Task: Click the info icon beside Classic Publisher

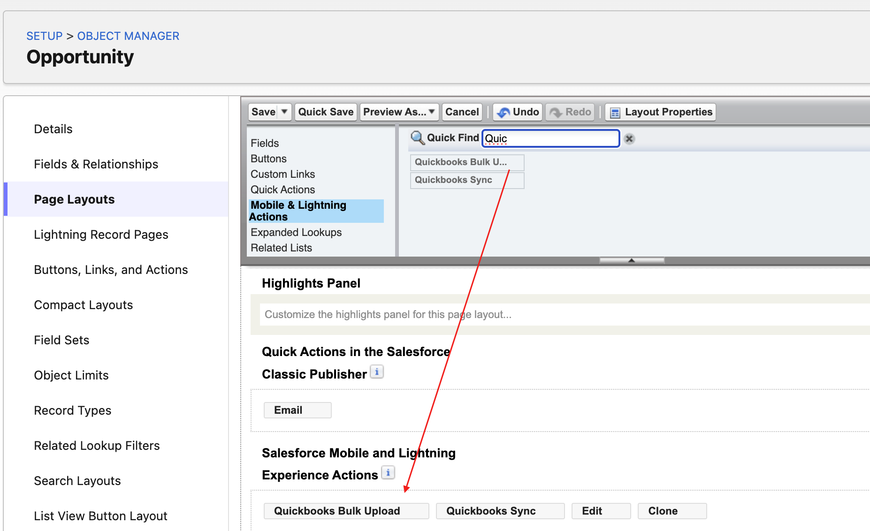Action: click(377, 372)
